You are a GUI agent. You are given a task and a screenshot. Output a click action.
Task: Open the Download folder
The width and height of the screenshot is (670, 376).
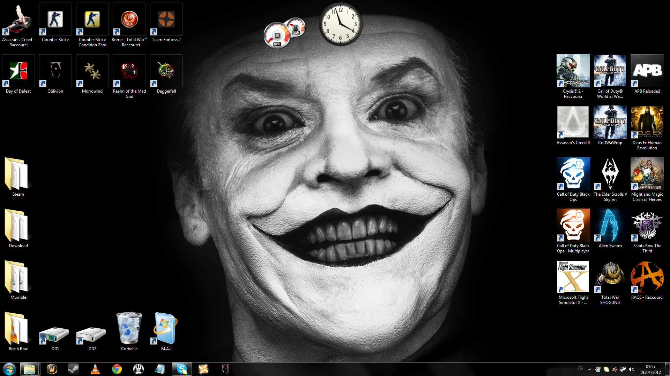[18, 228]
